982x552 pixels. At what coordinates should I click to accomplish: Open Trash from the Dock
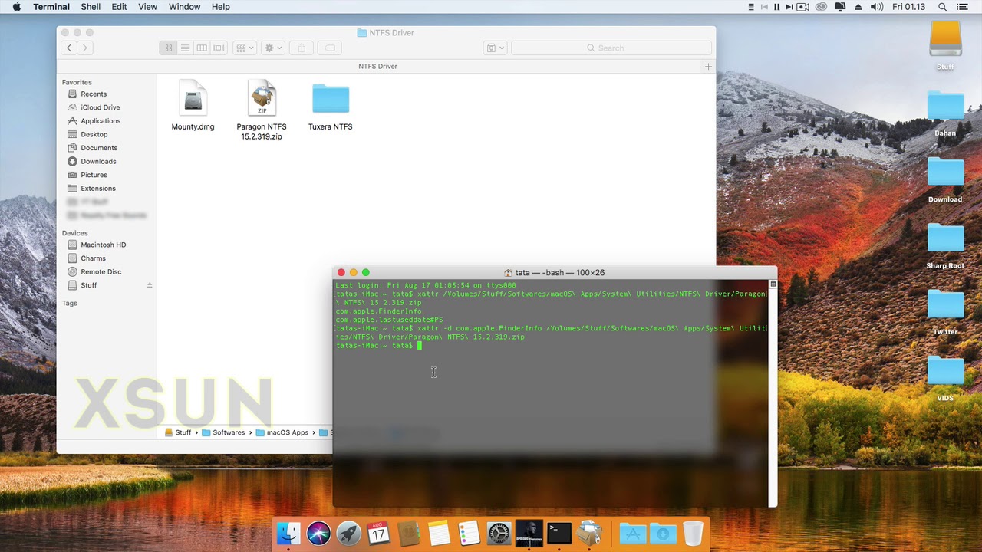click(693, 533)
